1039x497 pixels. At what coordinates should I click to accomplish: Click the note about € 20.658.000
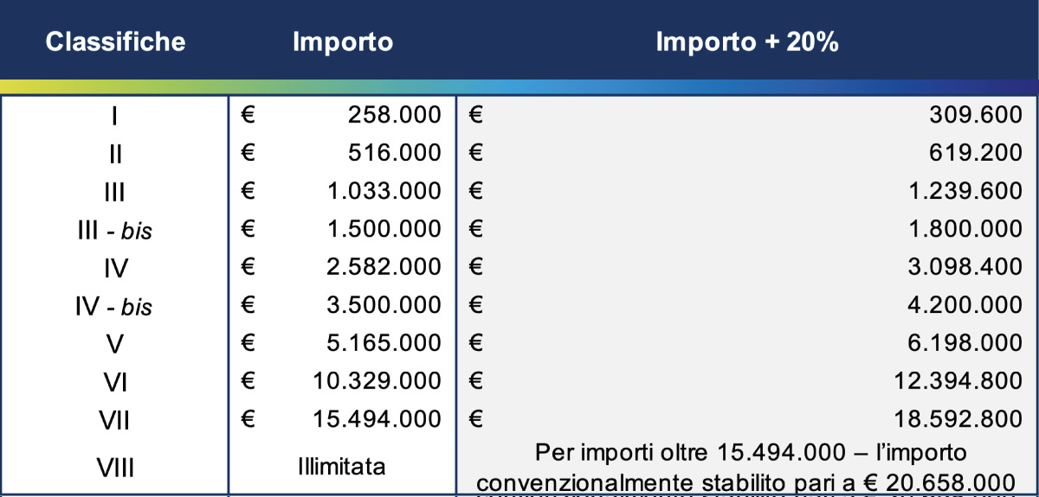pyautogui.click(x=746, y=467)
